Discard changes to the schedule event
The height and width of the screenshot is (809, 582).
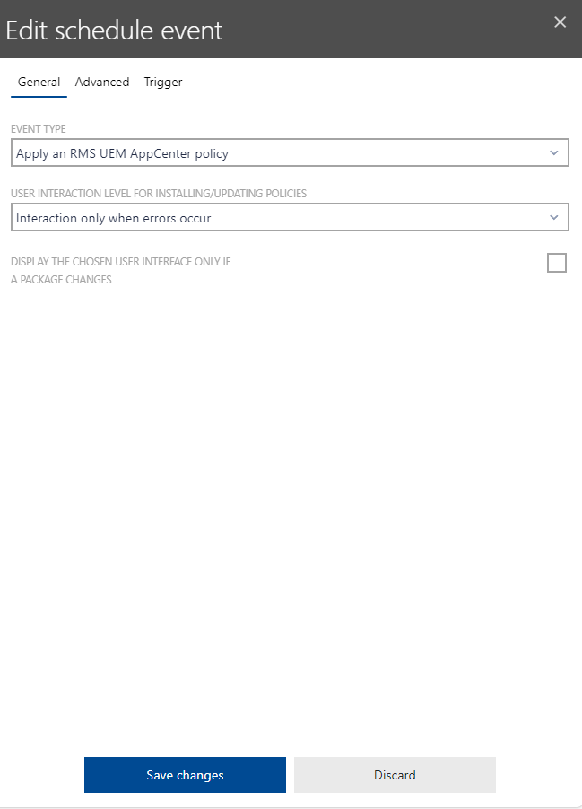pos(395,774)
